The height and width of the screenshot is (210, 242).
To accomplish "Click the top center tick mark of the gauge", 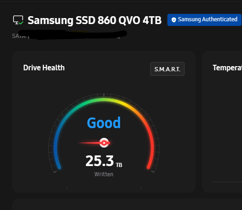I will coord(104,95).
